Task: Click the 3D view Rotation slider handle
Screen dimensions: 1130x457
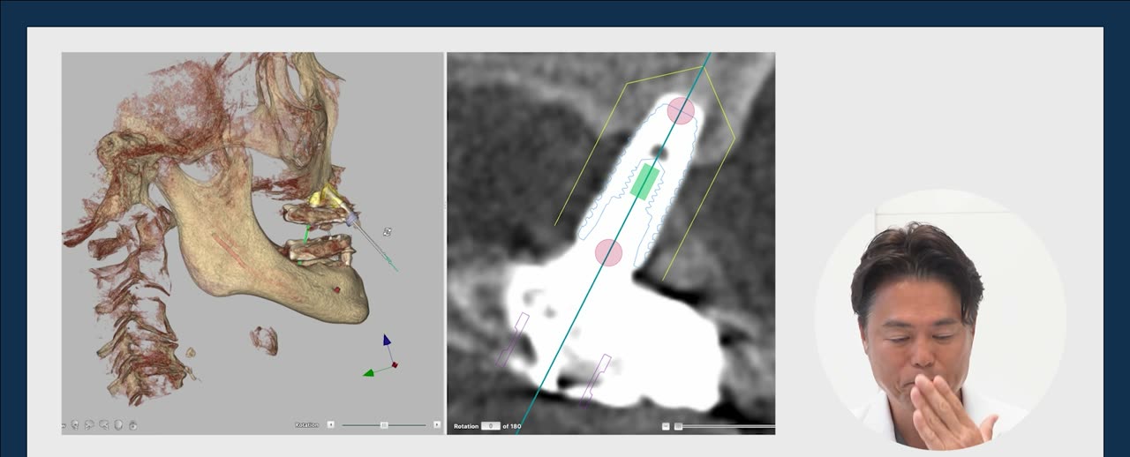Action: tap(384, 424)
